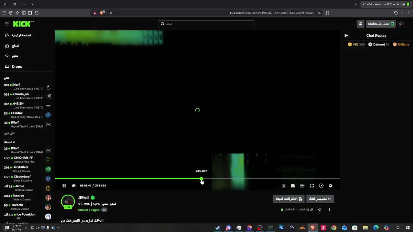
Task: Open Steam from the taskbar
Action: pyautogui.click(x=218, y=228)
